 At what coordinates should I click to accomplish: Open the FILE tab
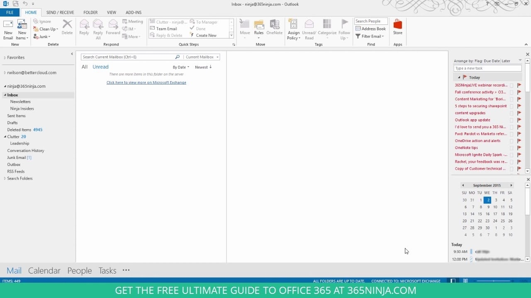tap(10, 12)
